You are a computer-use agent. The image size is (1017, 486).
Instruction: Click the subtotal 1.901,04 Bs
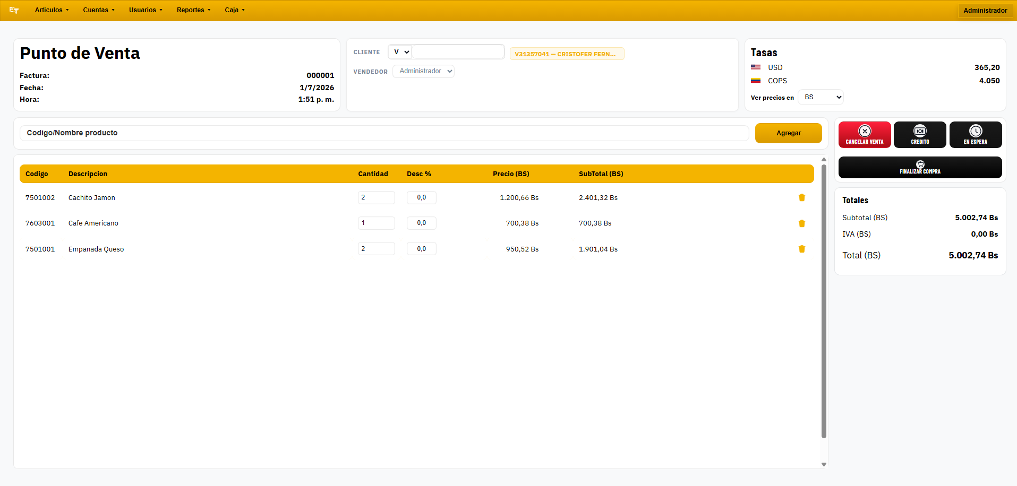click(598, 249)
